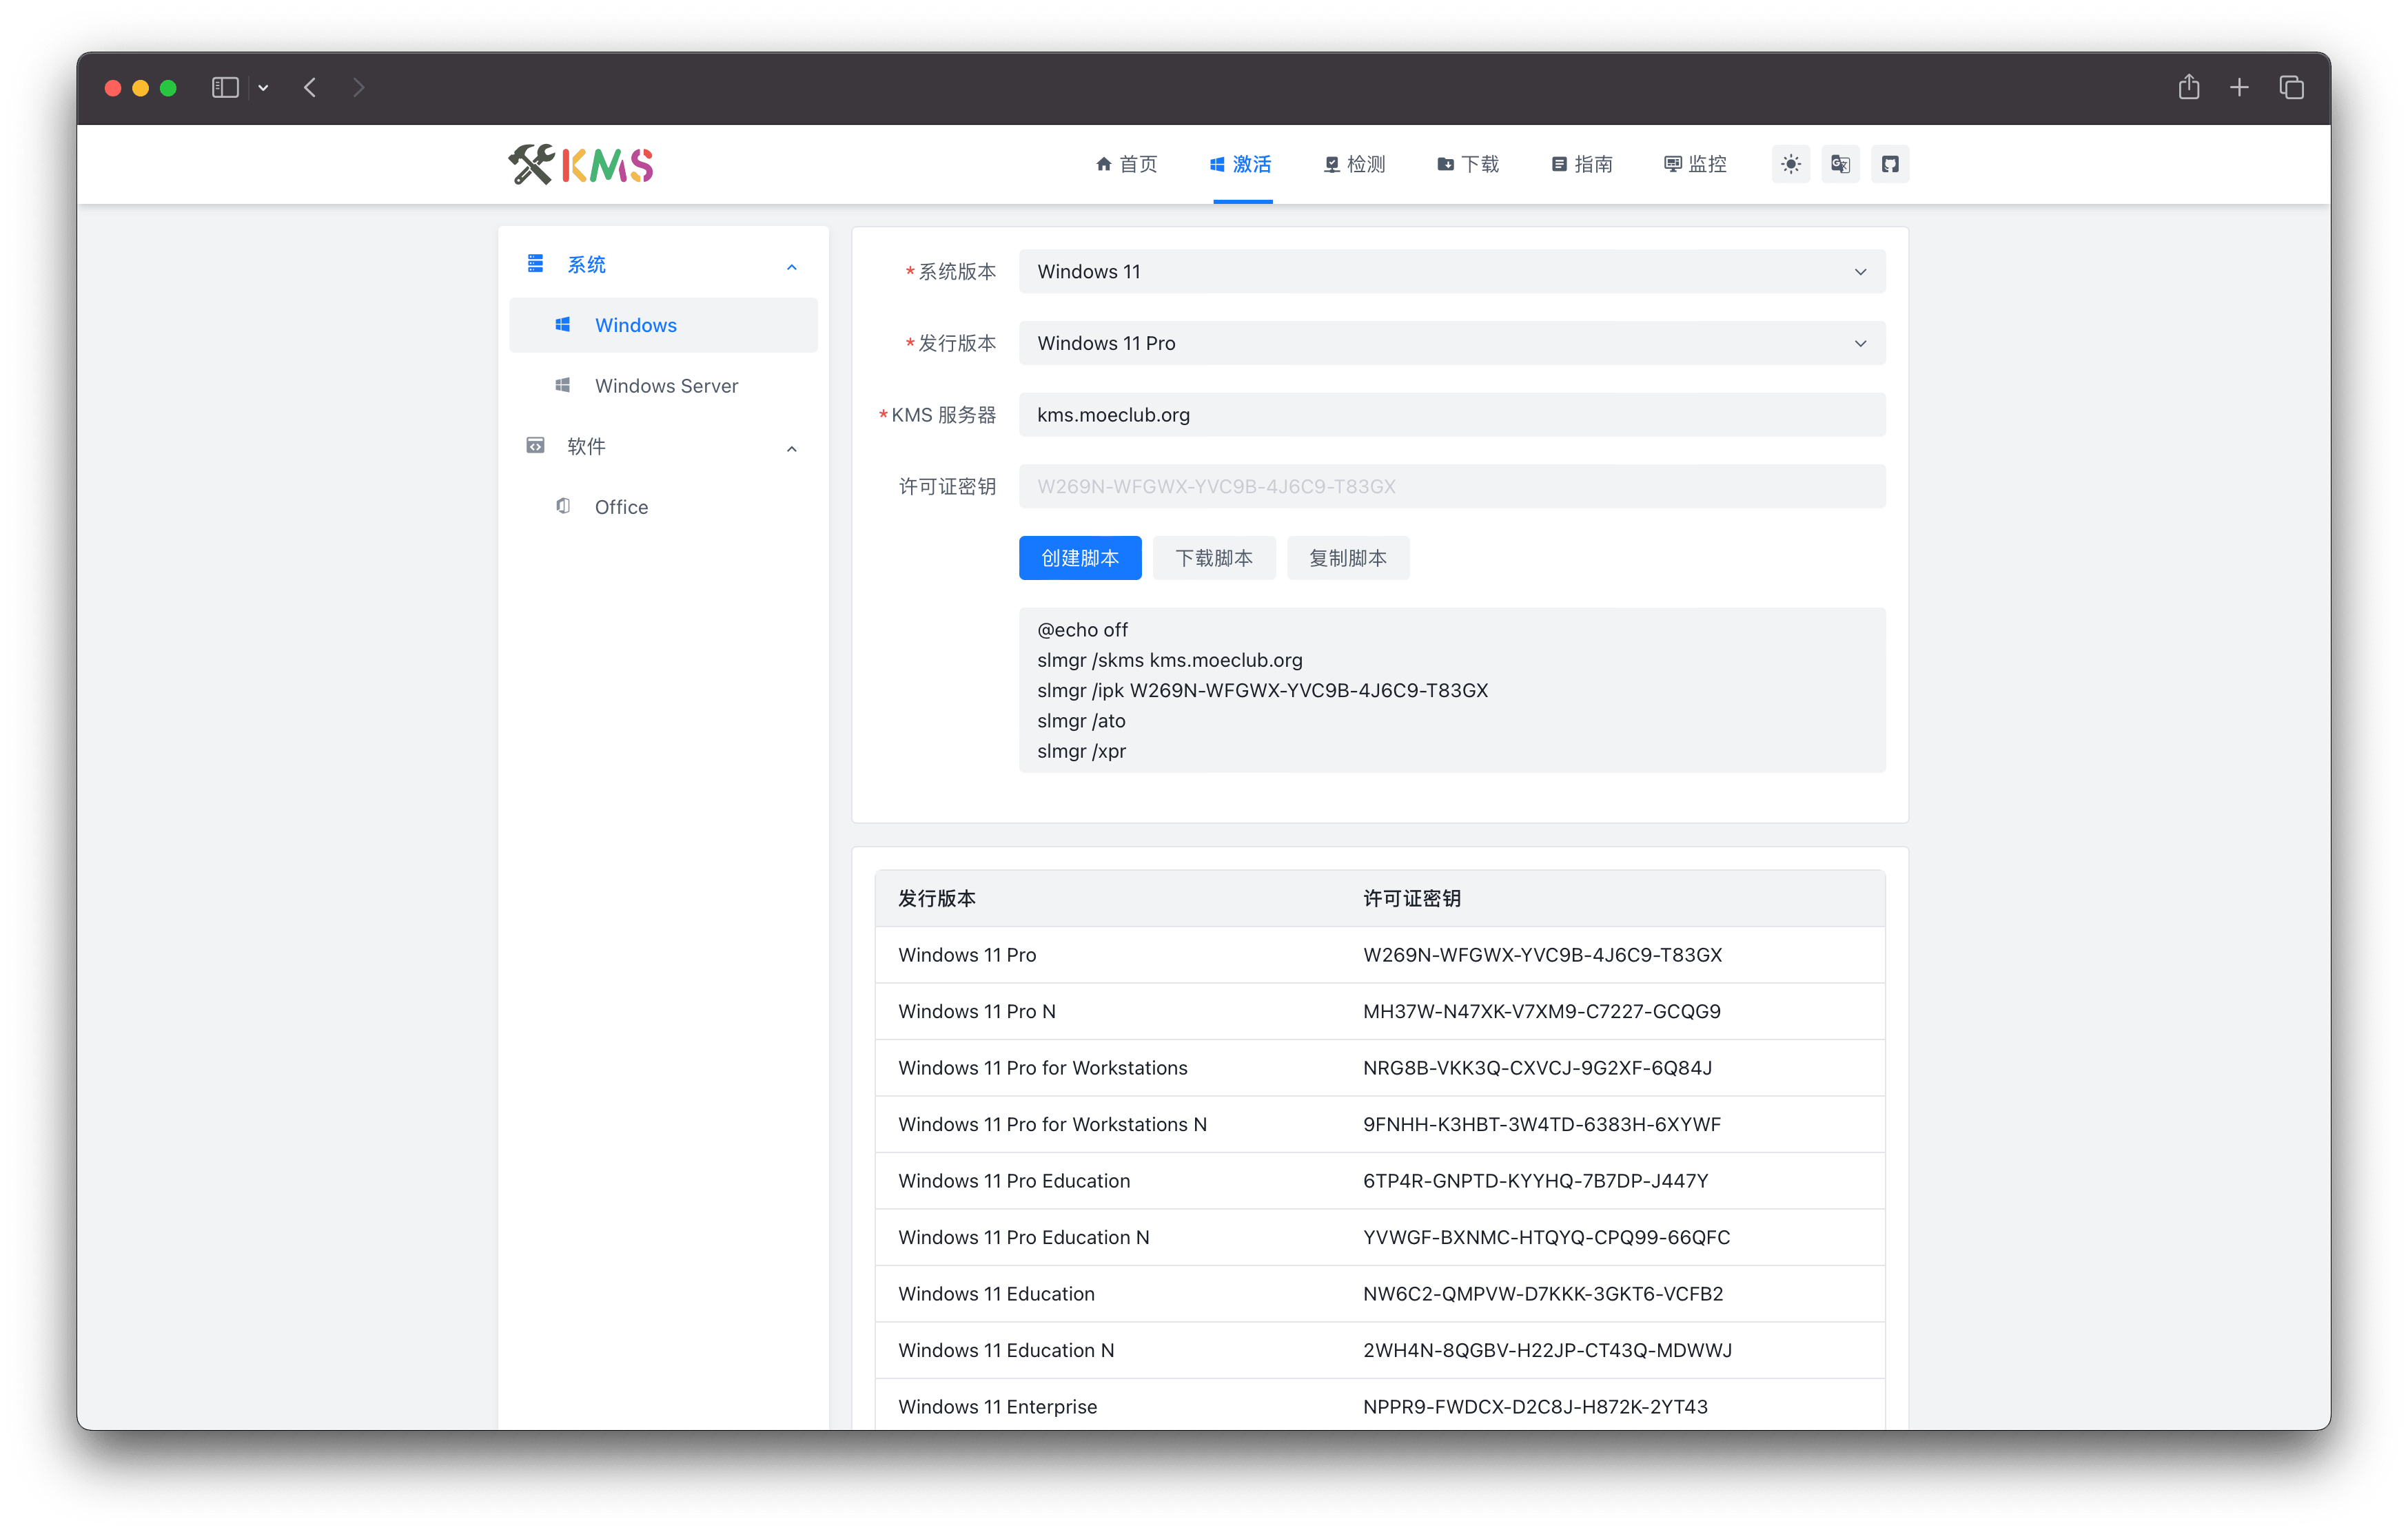Open a new tab with plus icon
2408x1532 pixels.
[2239, 88]
